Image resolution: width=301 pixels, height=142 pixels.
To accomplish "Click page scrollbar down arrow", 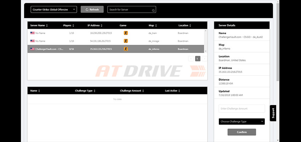I will coord(278,141).
